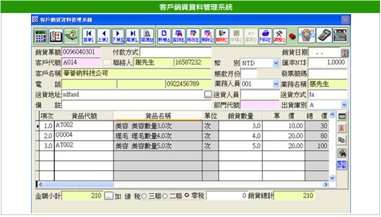Select the 三聯 tax radio button
The height and width of the screenshot is (217, 381).
(x=143, y=196)
